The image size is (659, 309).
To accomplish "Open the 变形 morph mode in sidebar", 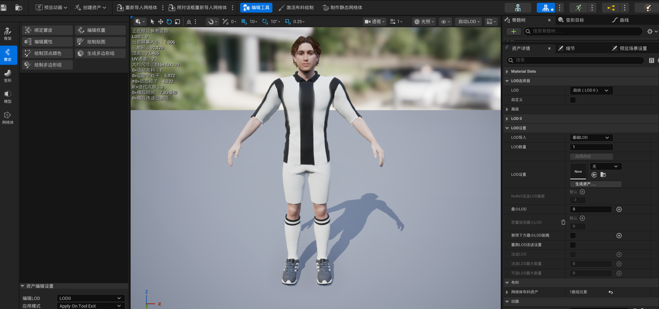I will coord(8,75).
